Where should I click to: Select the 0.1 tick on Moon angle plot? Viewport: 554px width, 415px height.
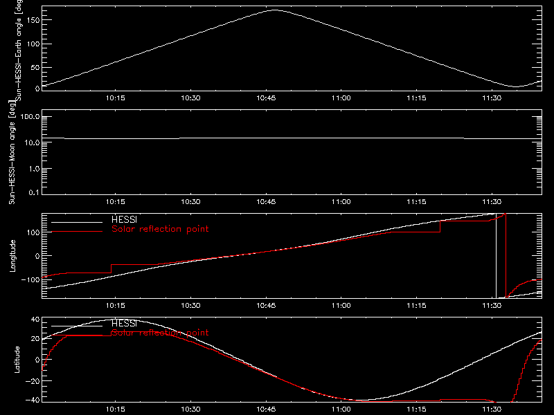34,193
